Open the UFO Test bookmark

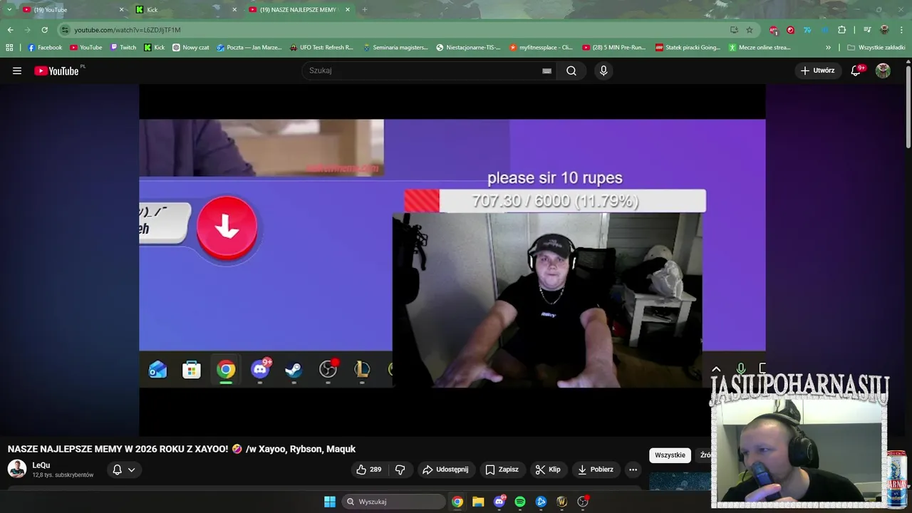[x=321, y=48]
